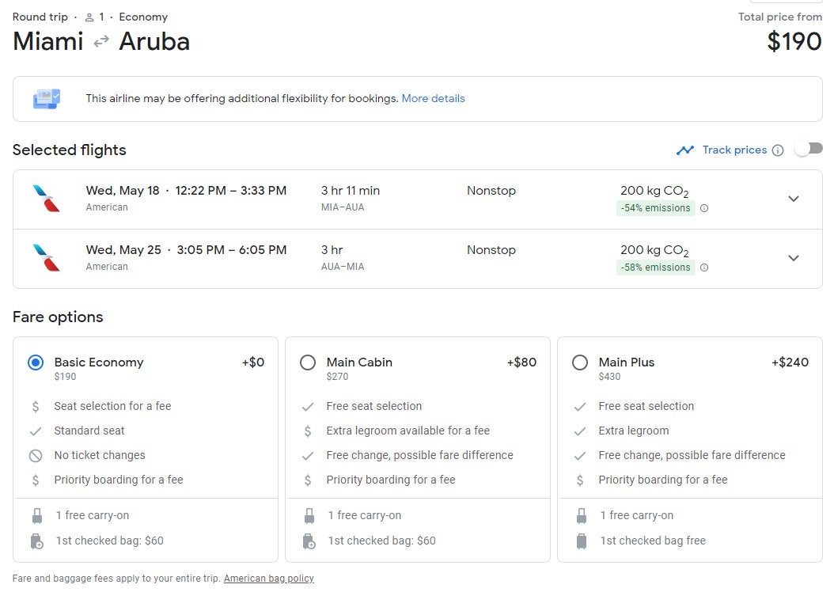Screen dimensions: 834x592
Task: Click American Airlines logo for May 18 flight
Action: 46,199
